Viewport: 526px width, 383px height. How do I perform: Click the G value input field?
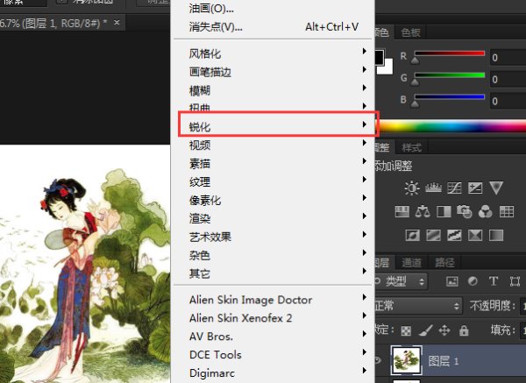point(508,80)
